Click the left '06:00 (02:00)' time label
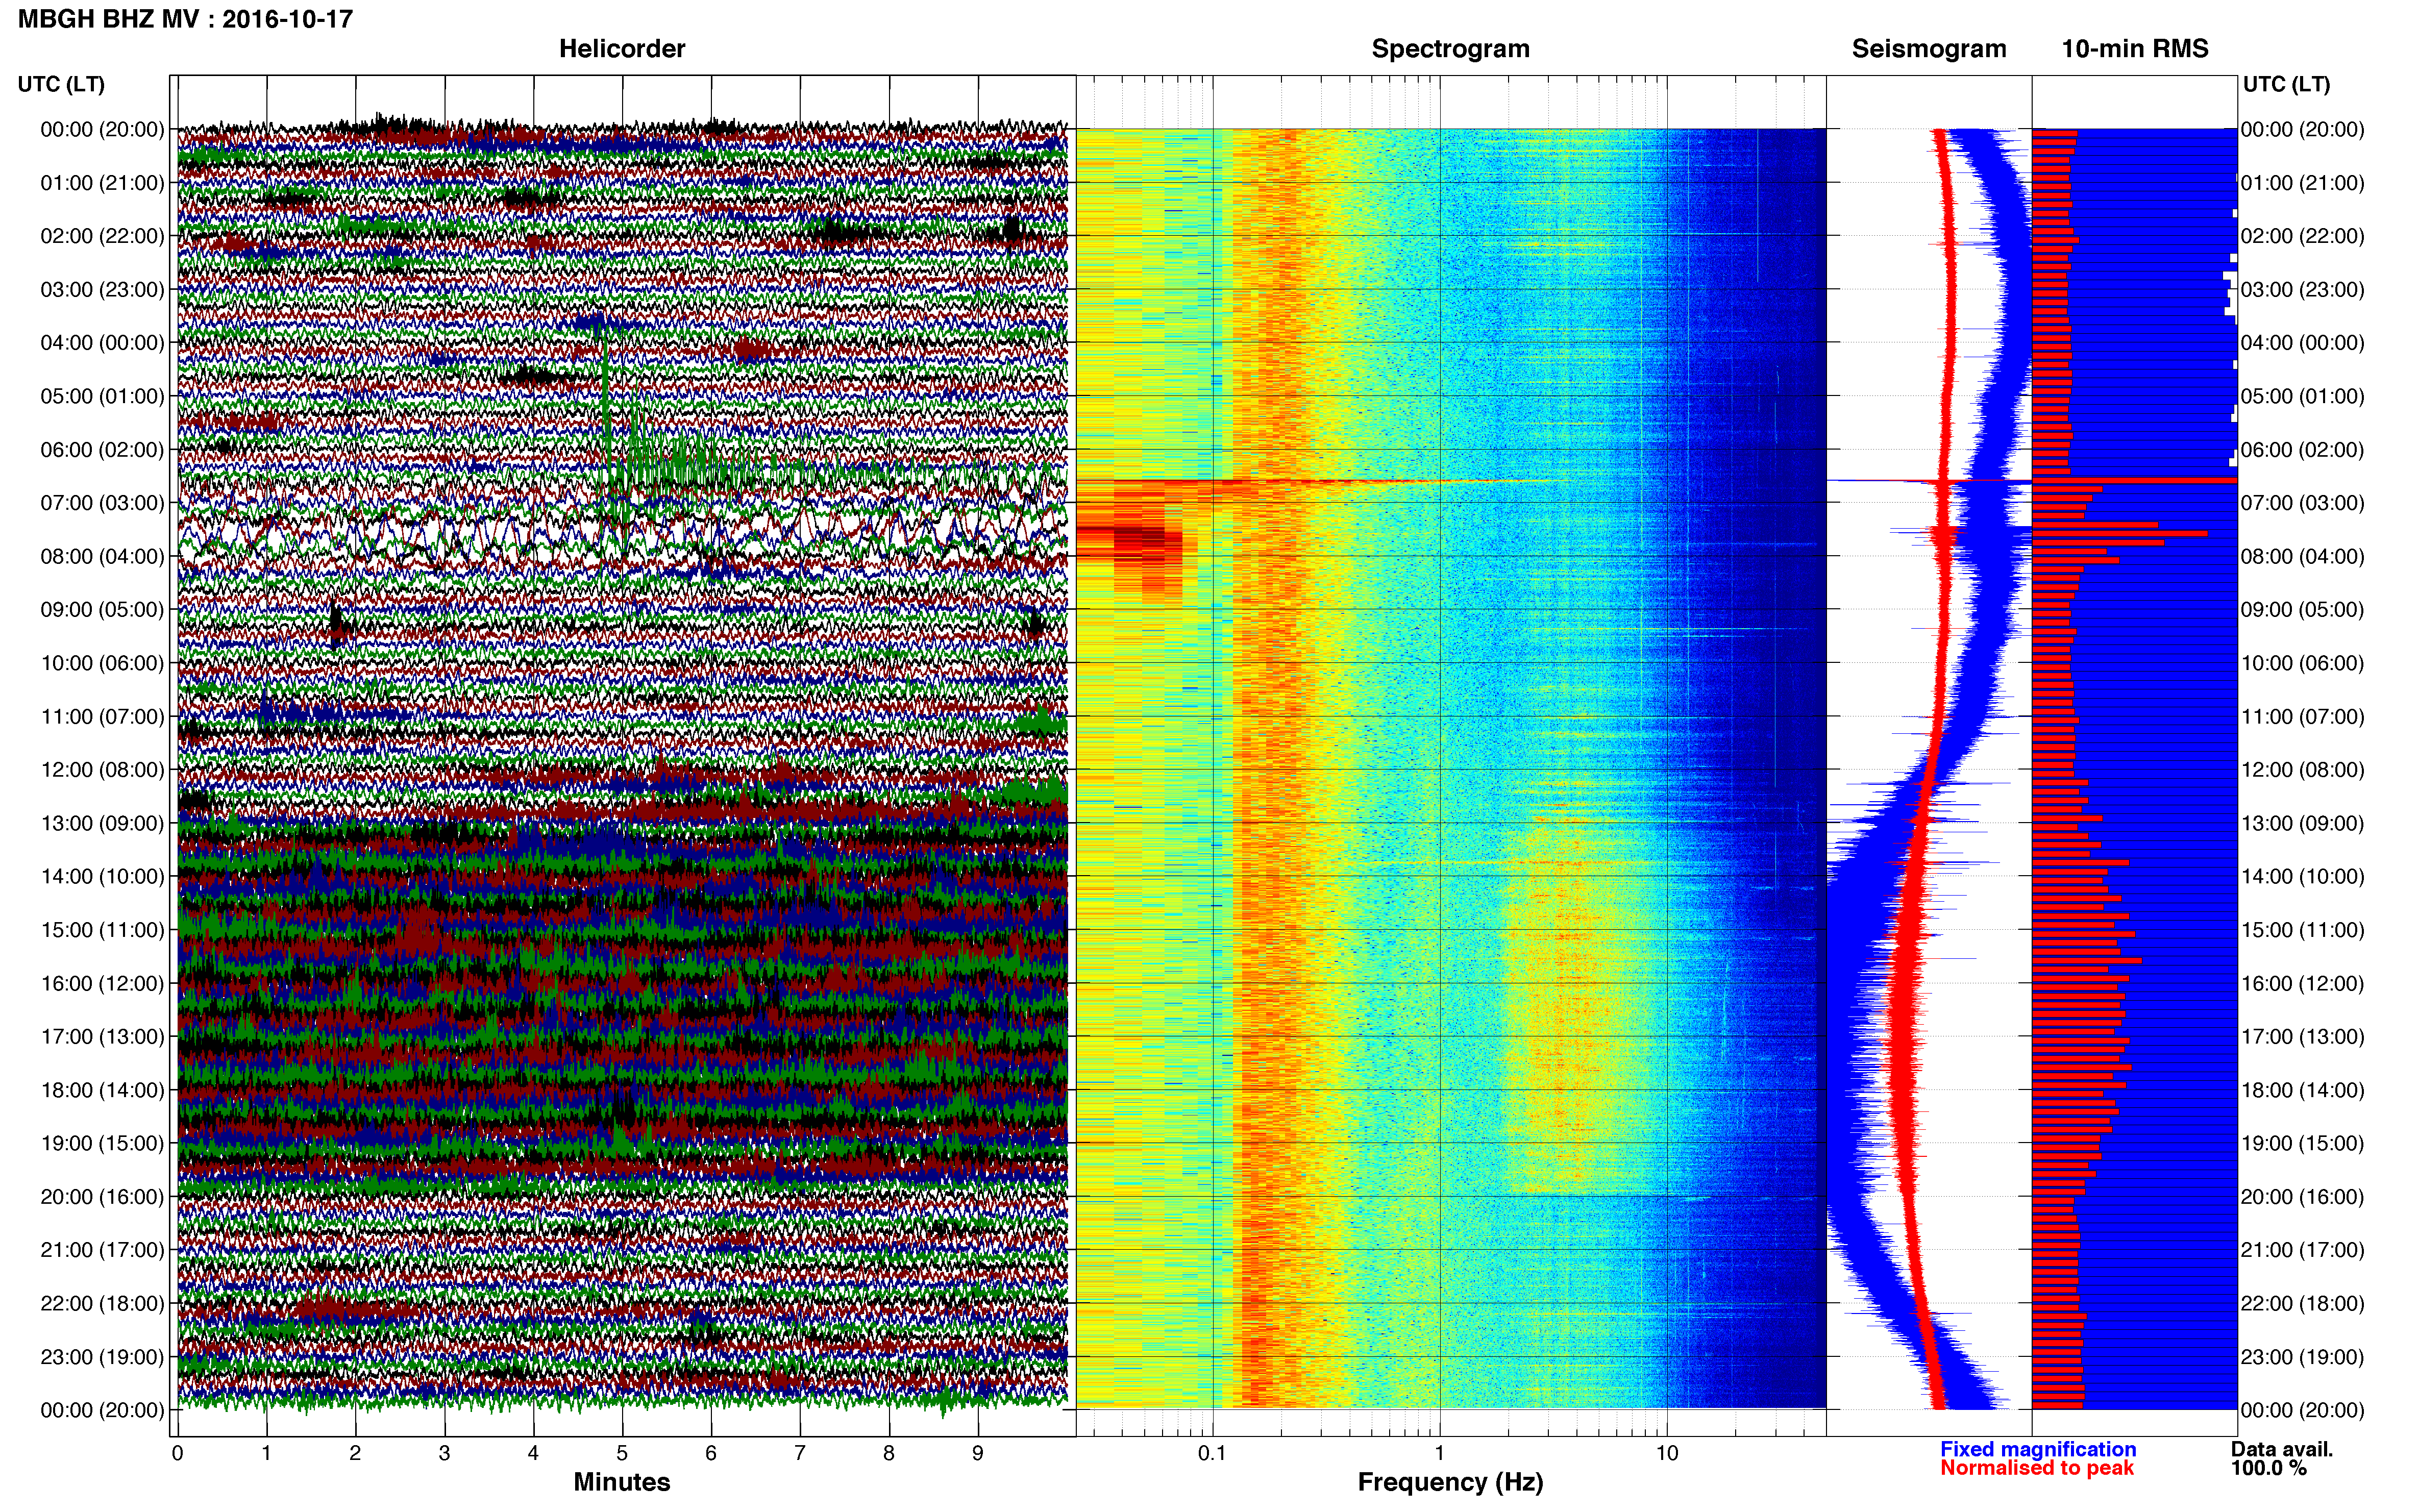 (102, 450)
